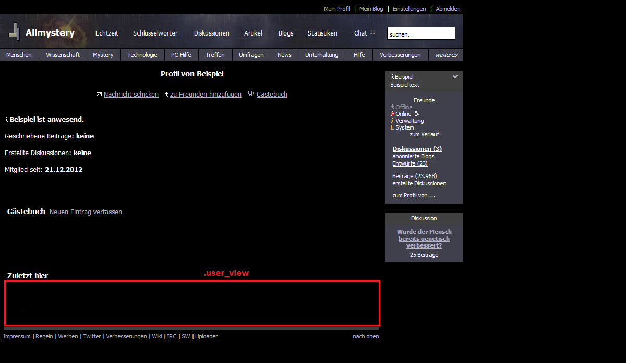Select the Mystery category tab
Screen dimensions: 626x363
(103, 55)
